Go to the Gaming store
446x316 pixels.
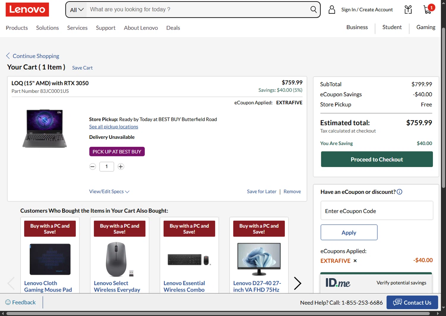point(426,27)
